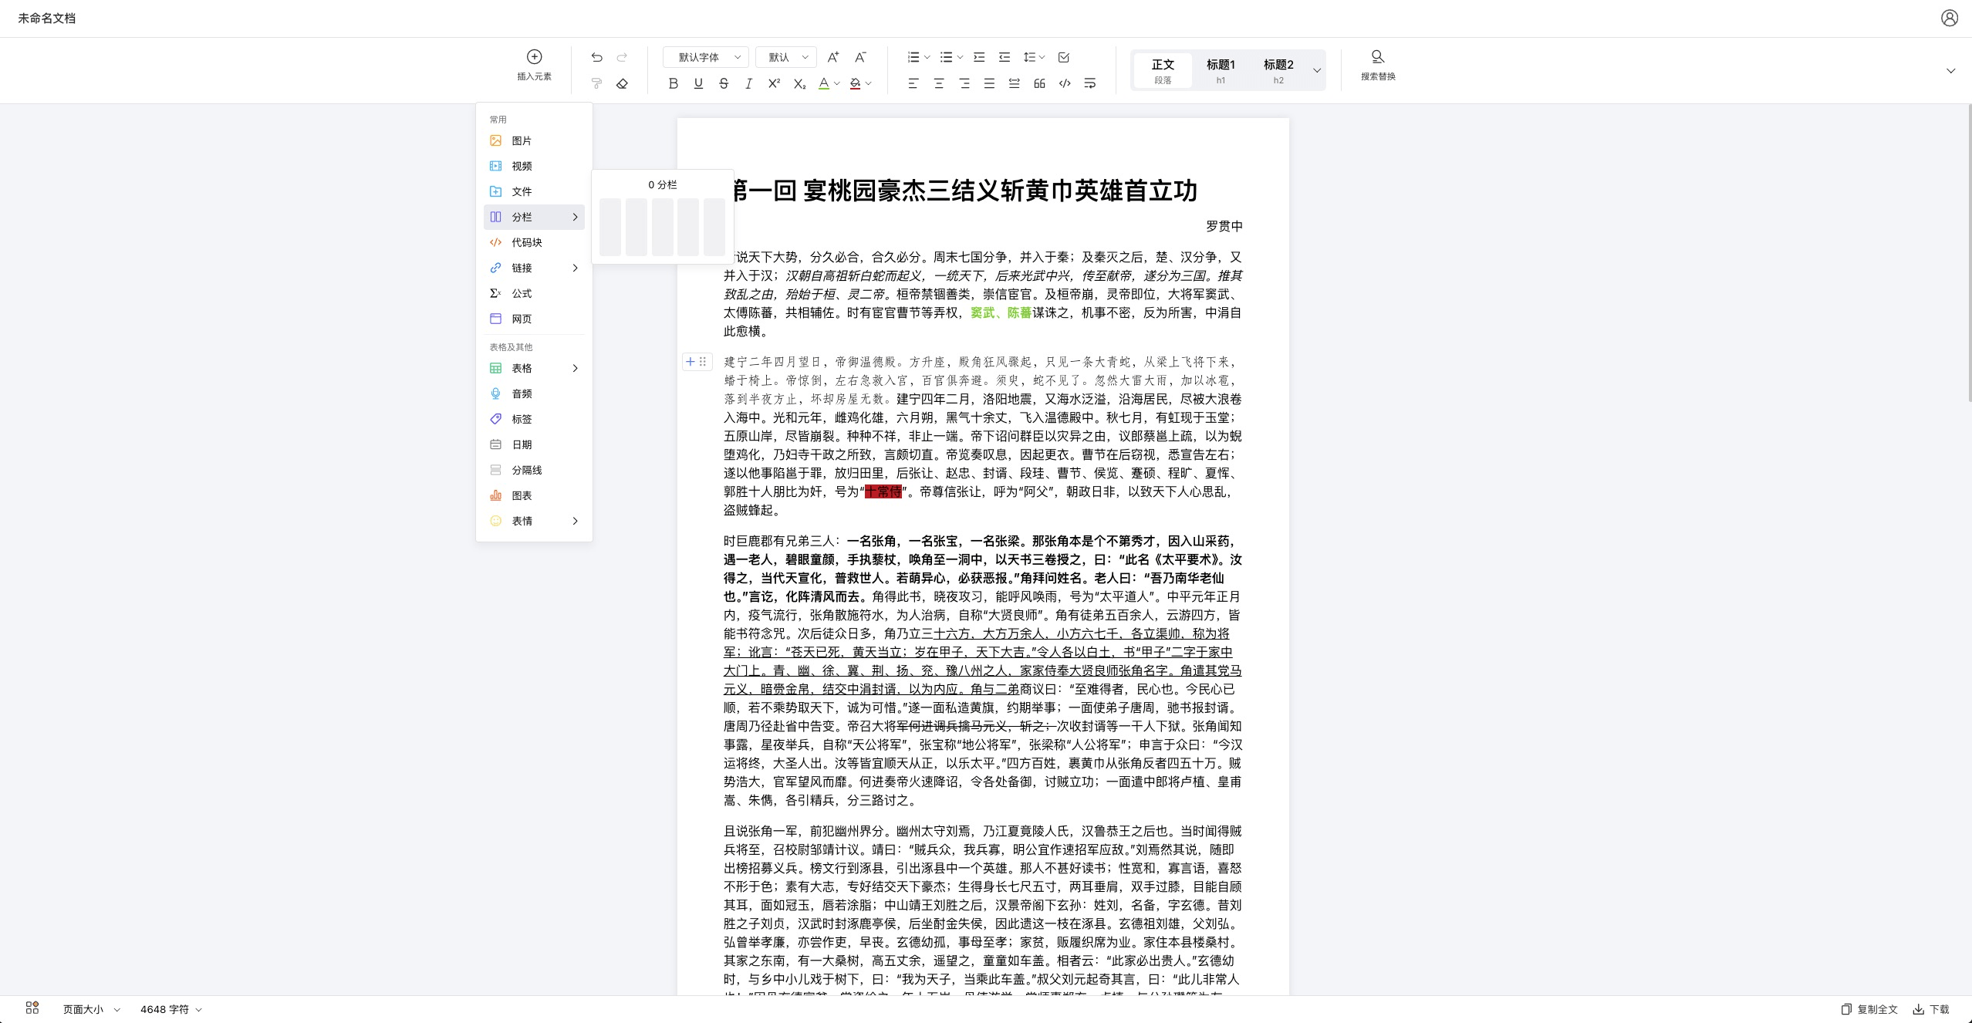Expand the heading styles gallery chevron
1972x1023 pixels.
pyautogui.click(x=1317, y=70)
